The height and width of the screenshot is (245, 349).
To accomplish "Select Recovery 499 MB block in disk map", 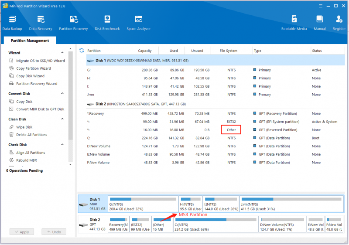I will point(119,225).
